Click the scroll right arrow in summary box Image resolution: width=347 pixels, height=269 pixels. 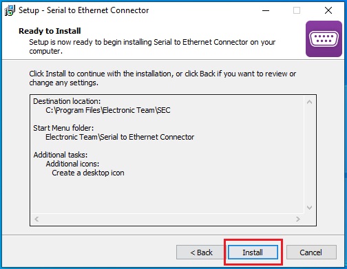pos(298,219)
